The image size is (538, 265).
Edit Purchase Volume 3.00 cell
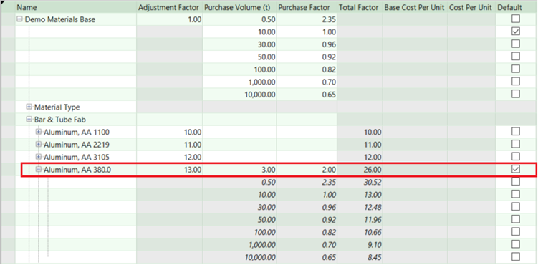[x=239, y=170]
